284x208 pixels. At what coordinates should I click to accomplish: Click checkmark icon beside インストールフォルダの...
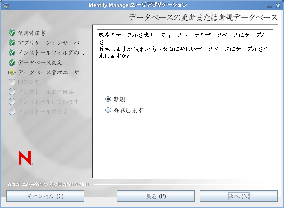click(x=12, y=52)
